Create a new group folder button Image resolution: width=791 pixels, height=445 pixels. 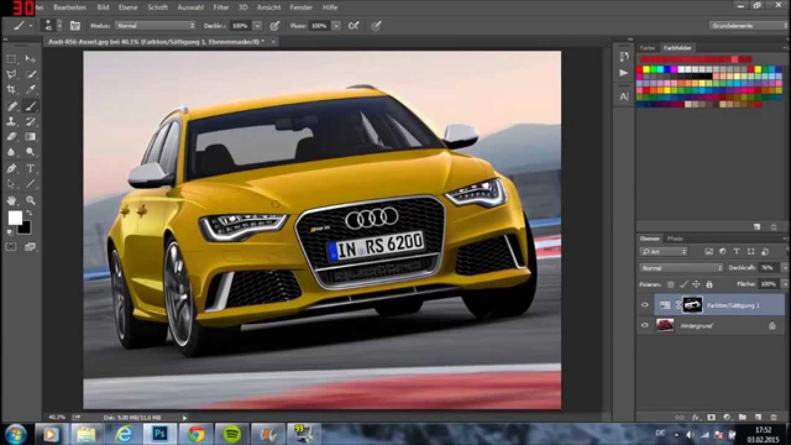tap(742, 418)
